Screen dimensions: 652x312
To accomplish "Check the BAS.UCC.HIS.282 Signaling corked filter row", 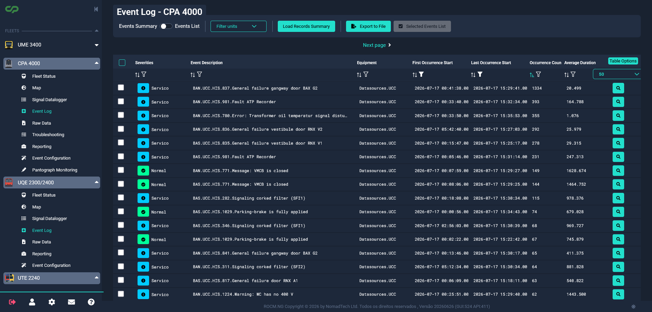I will (121, 198).
